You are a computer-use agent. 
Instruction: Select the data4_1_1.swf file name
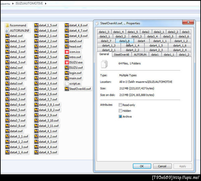coord(19,136)
